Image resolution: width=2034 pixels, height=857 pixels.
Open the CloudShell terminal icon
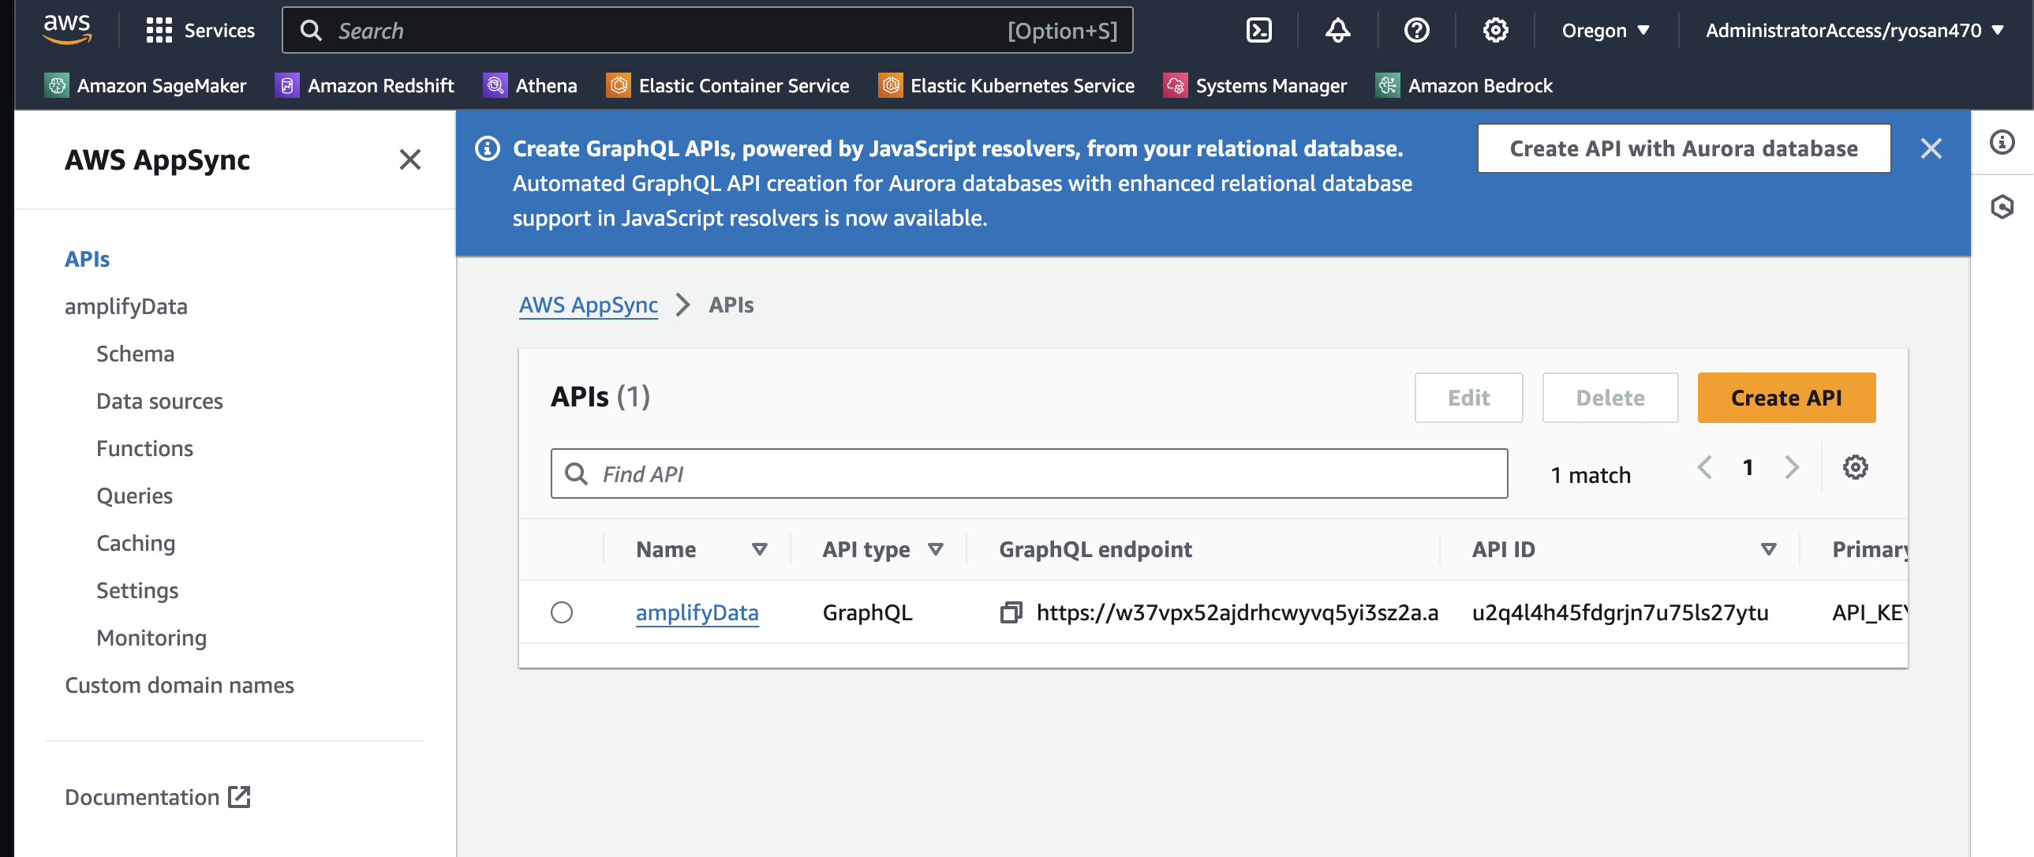[x=1258, y=30]
